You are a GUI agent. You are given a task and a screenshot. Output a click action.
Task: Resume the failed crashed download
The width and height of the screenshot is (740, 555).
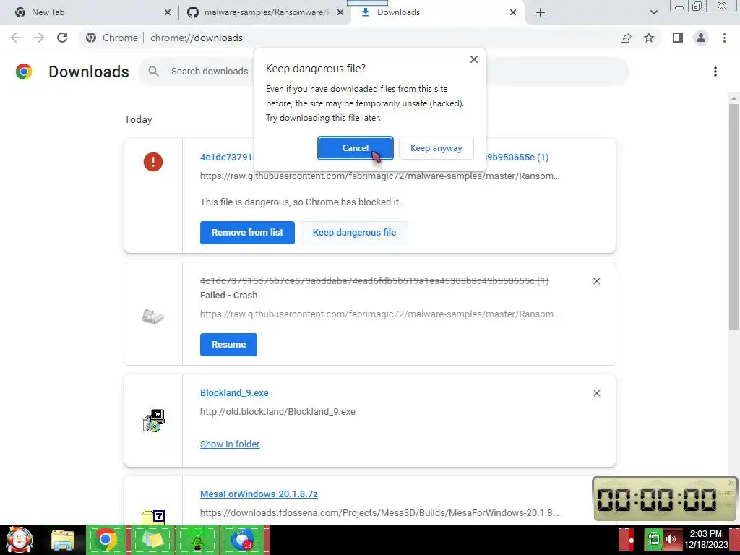coord(228,345)
